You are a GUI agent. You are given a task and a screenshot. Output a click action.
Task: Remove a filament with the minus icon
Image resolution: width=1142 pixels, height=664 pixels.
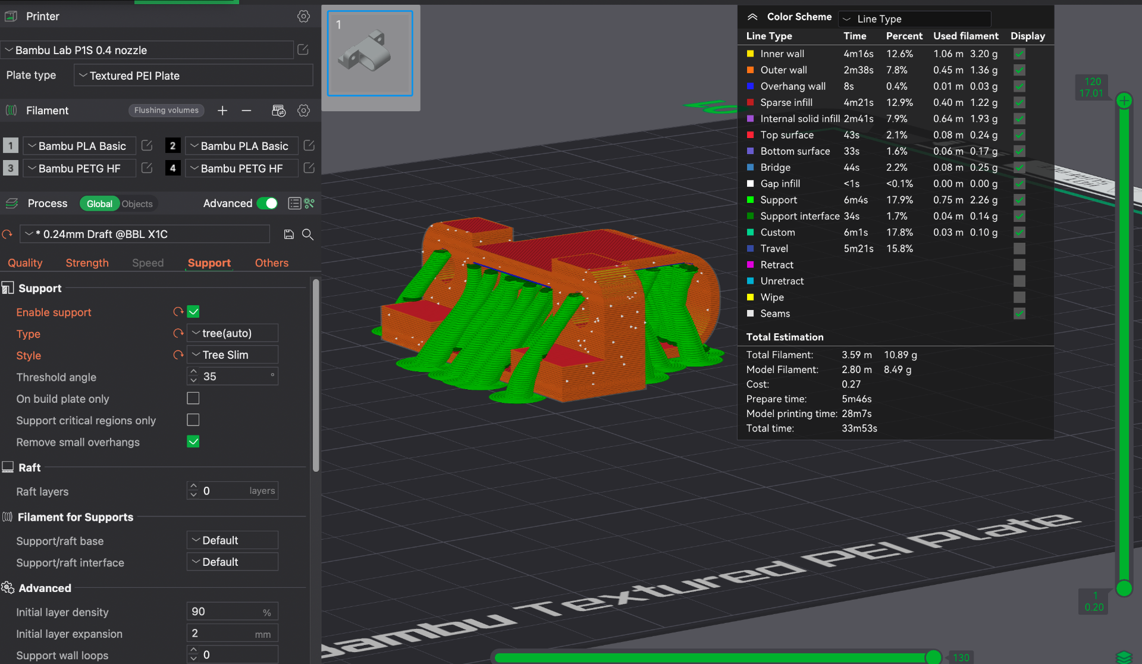pyautogui.click(x=246, y=110)
